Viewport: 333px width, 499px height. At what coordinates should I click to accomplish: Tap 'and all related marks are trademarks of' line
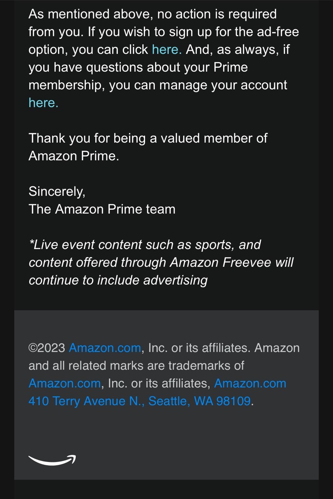(x=136, y=366)
